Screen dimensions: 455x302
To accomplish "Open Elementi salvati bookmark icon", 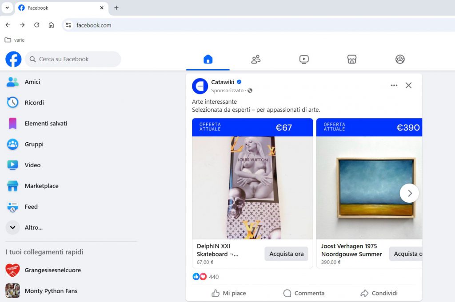I will (x=12, y=123).
